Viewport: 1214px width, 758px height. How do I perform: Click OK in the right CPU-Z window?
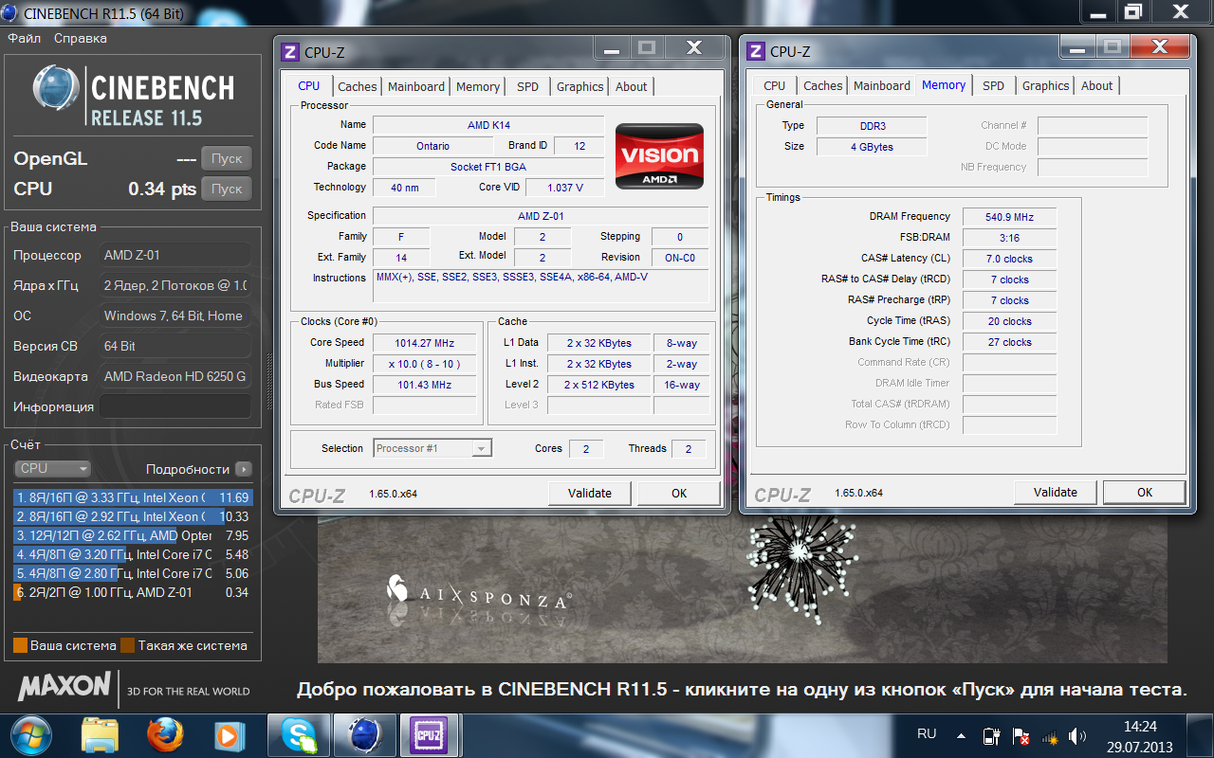tap(1145, 492)
